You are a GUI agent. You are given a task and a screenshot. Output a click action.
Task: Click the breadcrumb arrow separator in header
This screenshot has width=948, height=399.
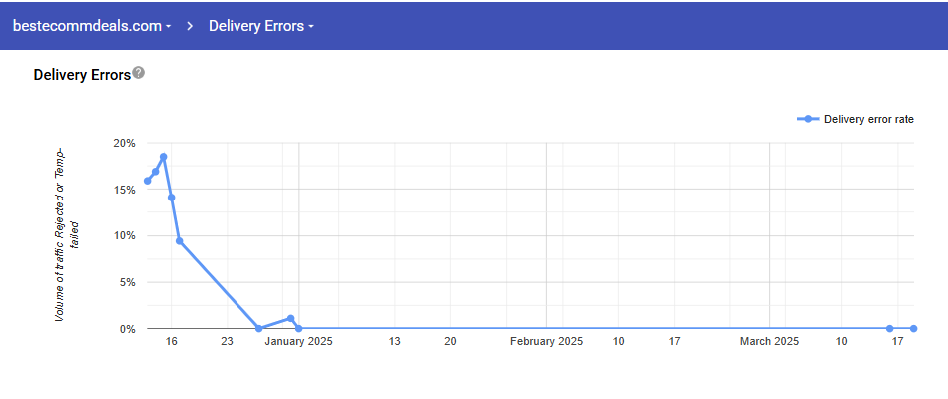pyautogui.click(x=190, y=26)
